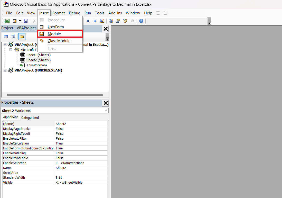Screen dimensions: 282x198
Task: Click the Class Module icon in Insert menu
Action: (x=42, y=41)
